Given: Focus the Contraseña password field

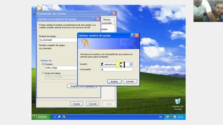Looking at the screenshot, I should (116, 69).
